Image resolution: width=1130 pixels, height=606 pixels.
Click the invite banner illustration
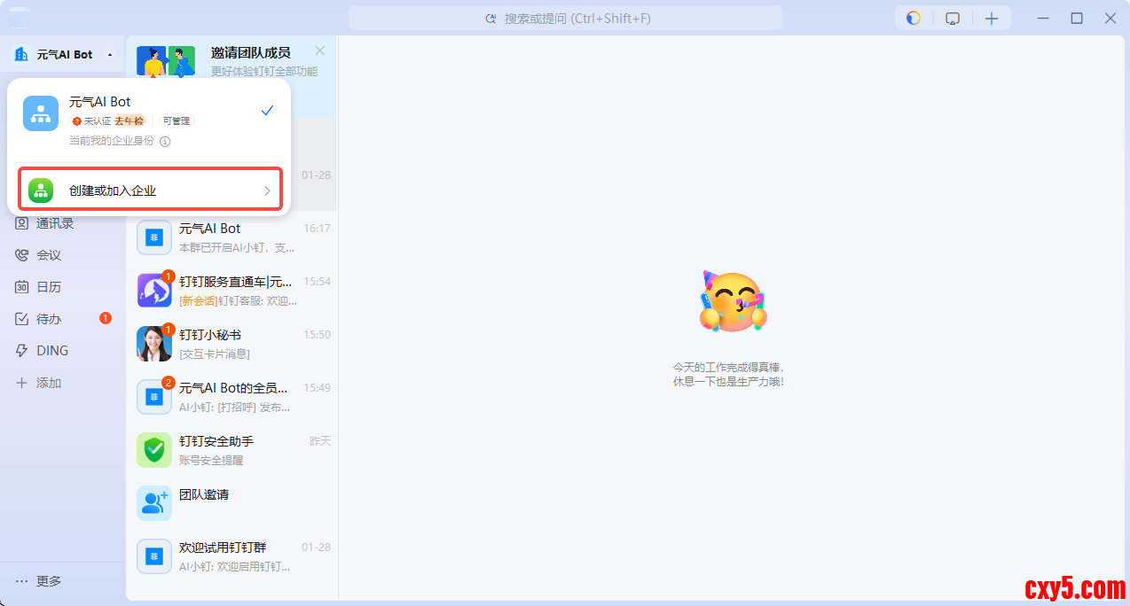point(166,62)
